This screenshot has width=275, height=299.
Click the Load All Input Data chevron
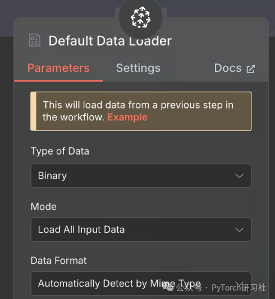click(239, 229)
